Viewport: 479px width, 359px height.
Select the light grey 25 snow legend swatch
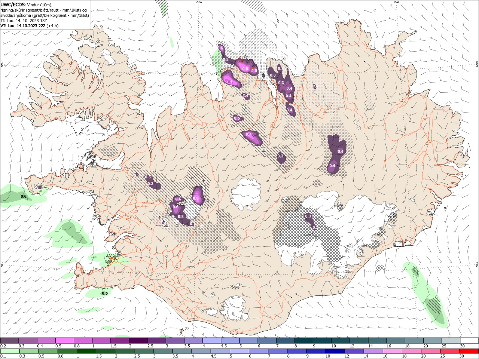(x=451, y=341)
